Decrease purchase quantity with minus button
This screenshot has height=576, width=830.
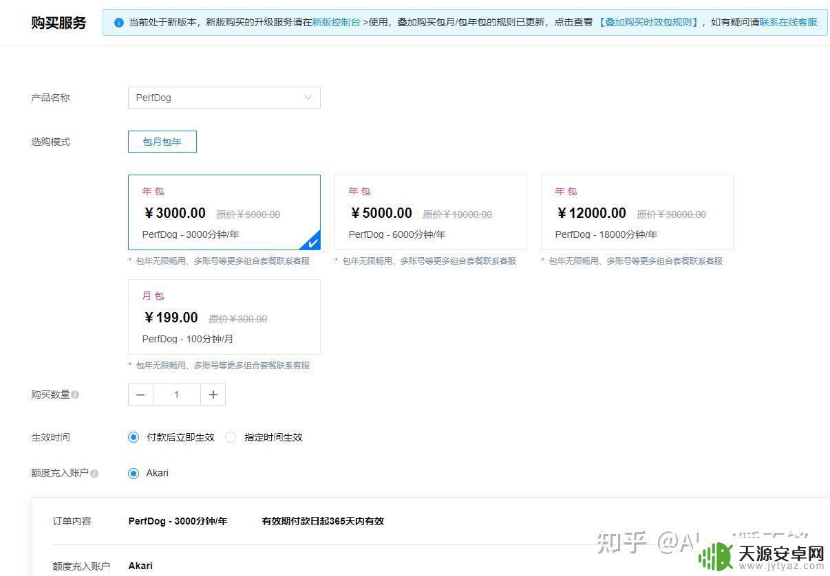click(x=140, y=395)
